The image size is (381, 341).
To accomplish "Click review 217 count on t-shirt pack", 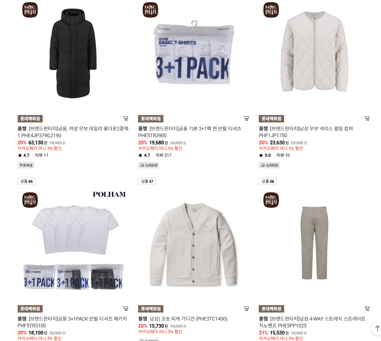I will click(x=163, y=155).
